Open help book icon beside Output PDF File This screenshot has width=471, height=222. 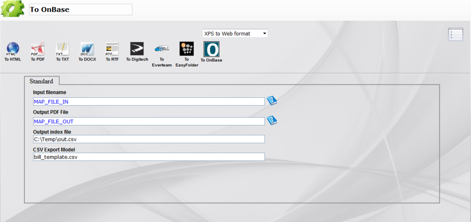click(272, 121)
